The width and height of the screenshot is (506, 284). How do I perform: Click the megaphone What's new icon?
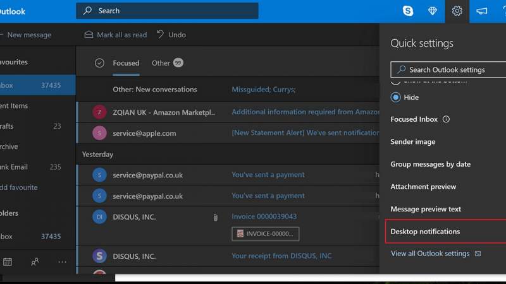[481, 11]
